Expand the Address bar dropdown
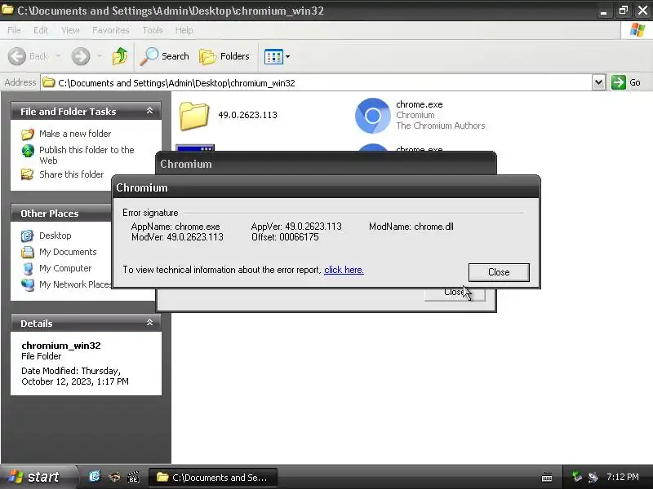Screen dimensions: 653x489 598,82
